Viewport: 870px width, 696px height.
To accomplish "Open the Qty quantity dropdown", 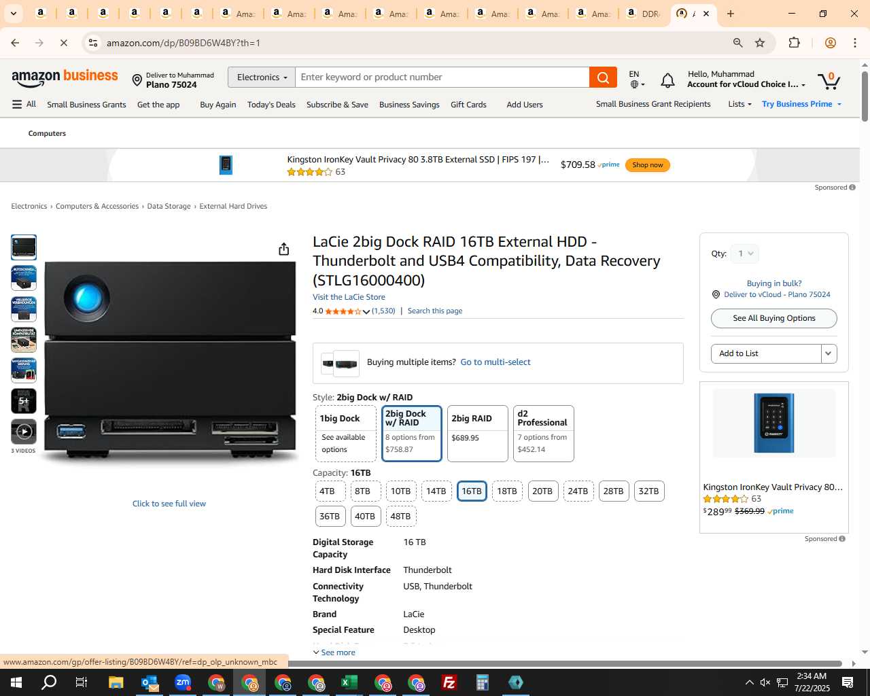I will click(x=745, y=254).
